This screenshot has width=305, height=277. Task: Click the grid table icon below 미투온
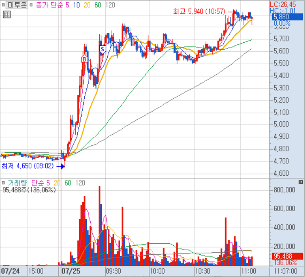pos(6,15)
